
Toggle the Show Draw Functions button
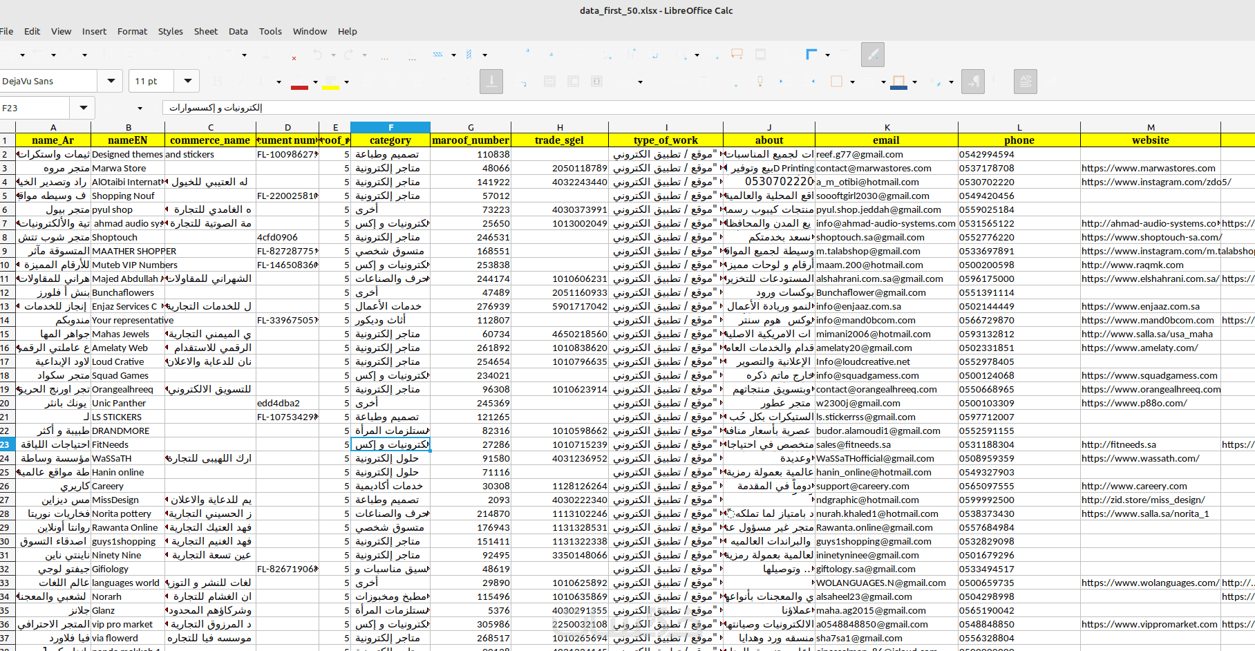(873, 55)
